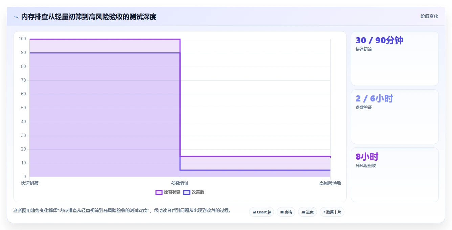Screen dimensions: 452x230
Task: Open the 8小时 高风险验收 card
Action: click(x=394, y=175)
